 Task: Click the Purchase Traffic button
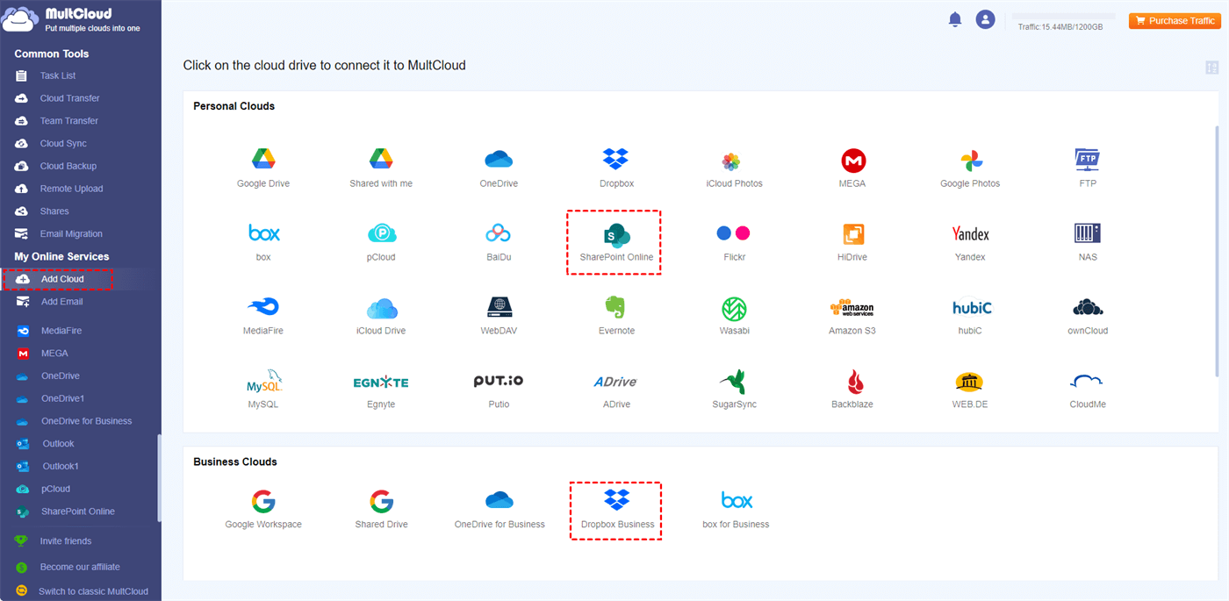click(1175, 21)
